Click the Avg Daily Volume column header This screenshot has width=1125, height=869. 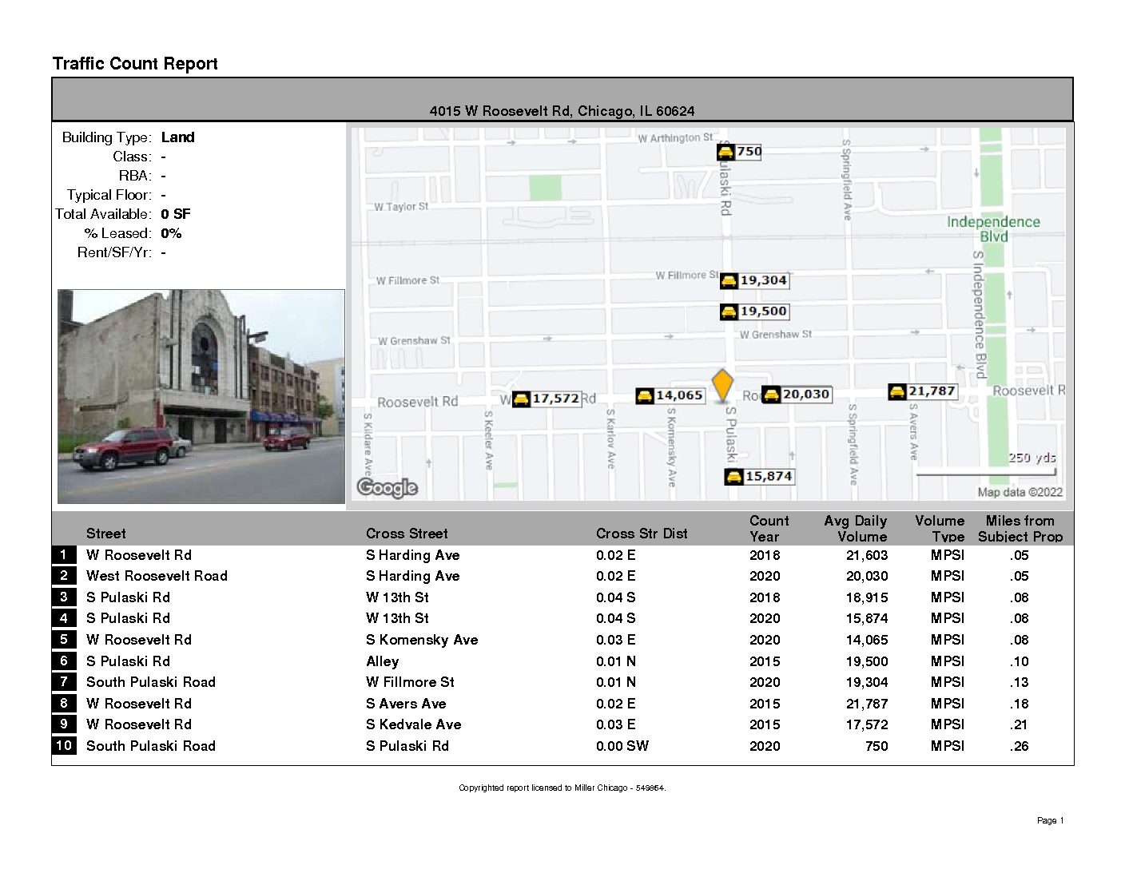856,529
